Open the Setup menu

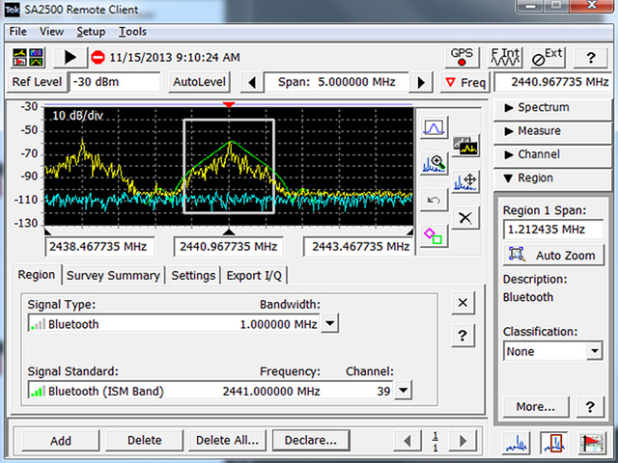coord(91,32)
